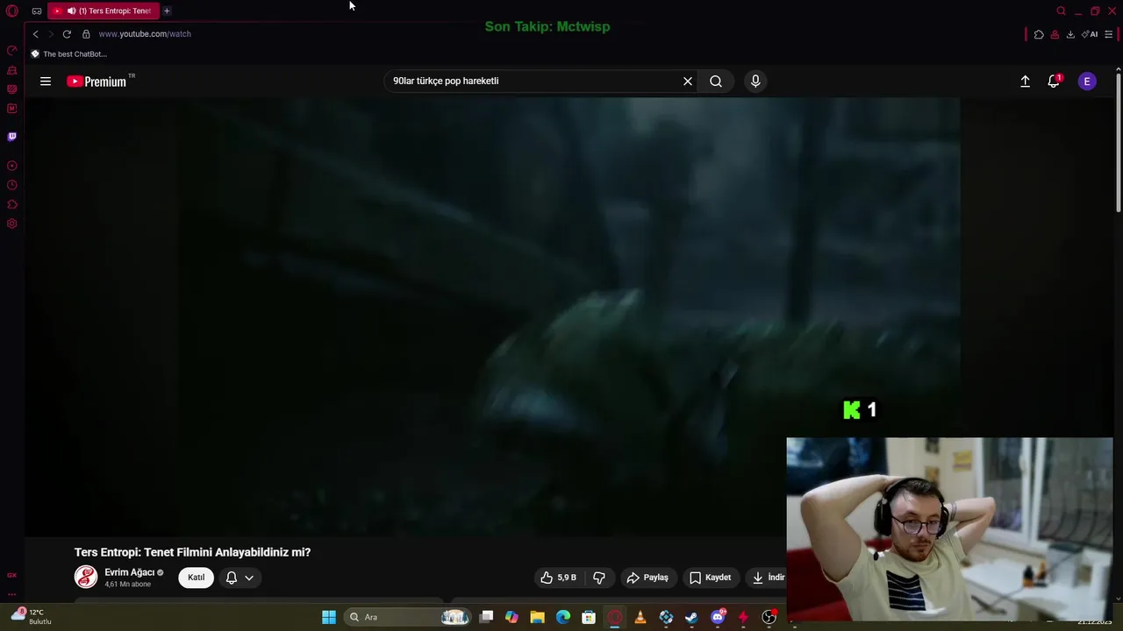Open 'The best ChatBot...' bookmark
The width and height of the screenshot is (1123, 631).
pos(68,54)
